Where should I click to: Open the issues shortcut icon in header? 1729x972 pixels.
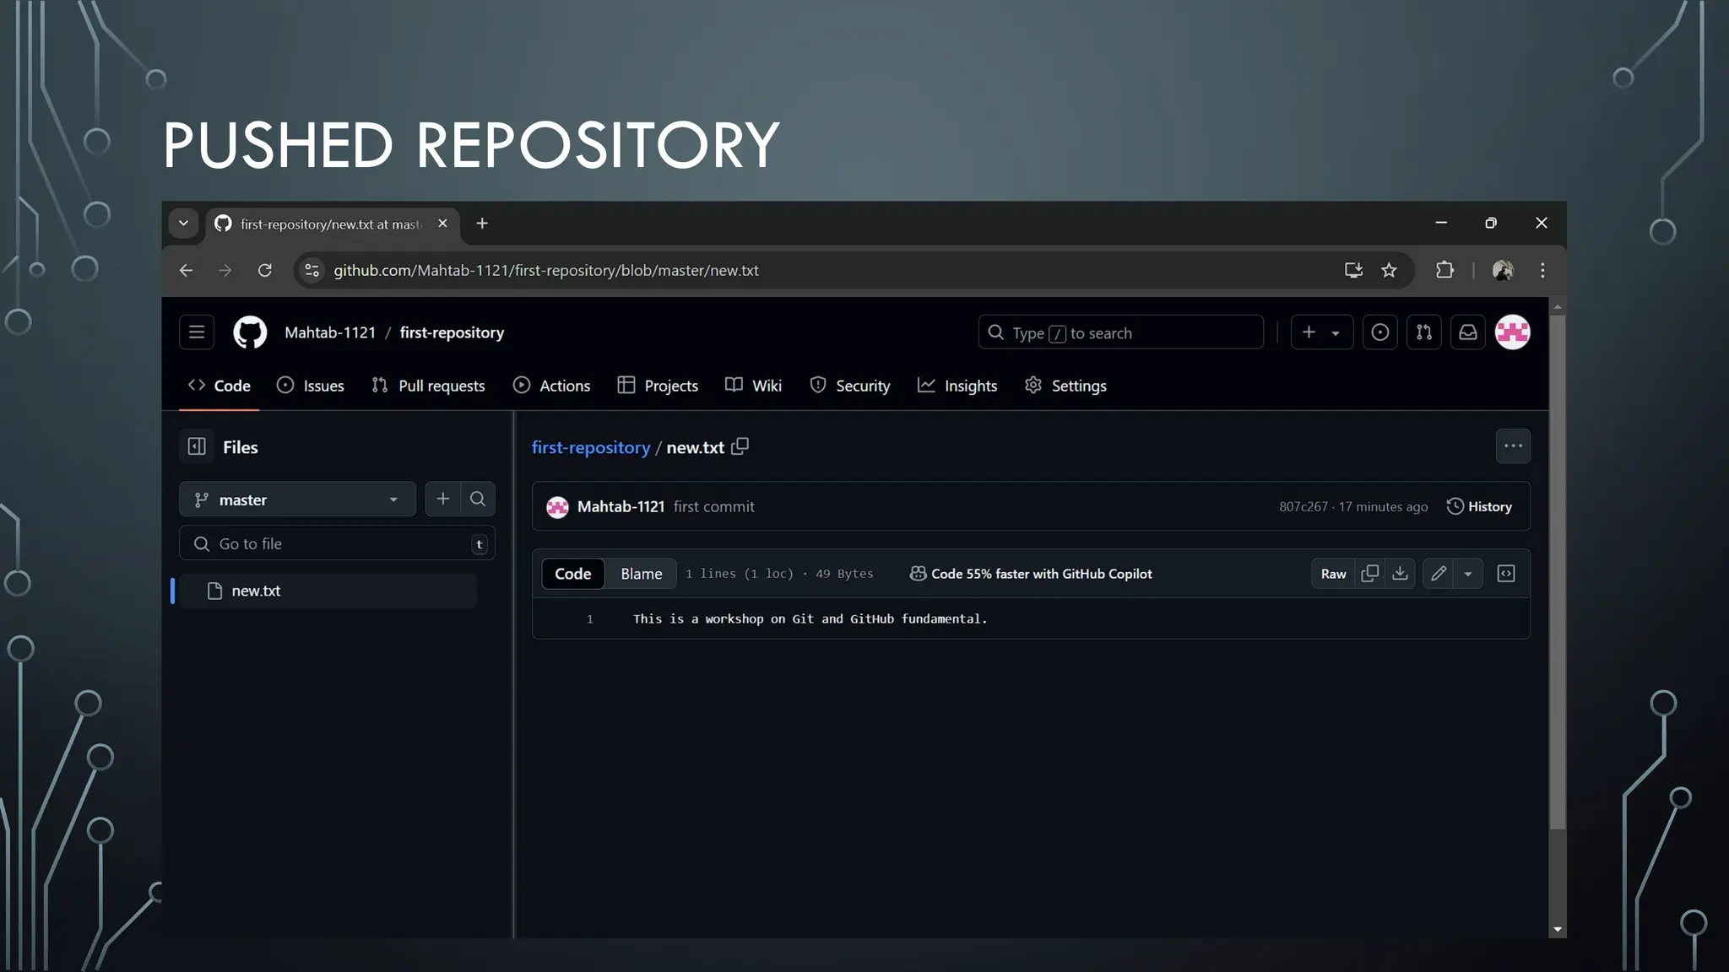1380,332
